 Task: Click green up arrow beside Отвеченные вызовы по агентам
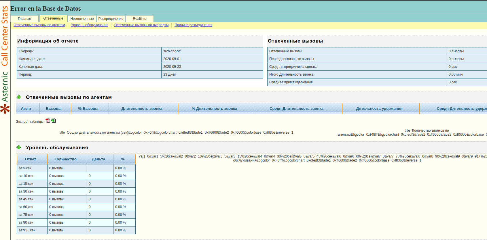(x=19, y=97)
